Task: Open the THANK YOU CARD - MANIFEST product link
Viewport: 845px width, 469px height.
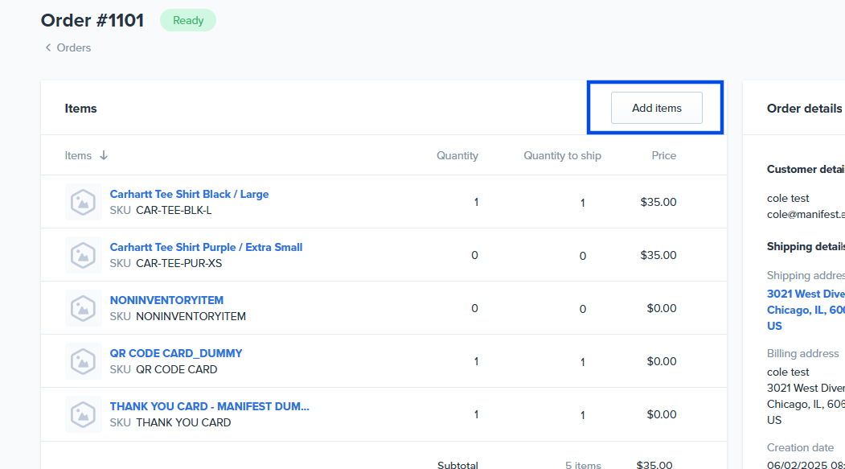Action: pos(209,407)
